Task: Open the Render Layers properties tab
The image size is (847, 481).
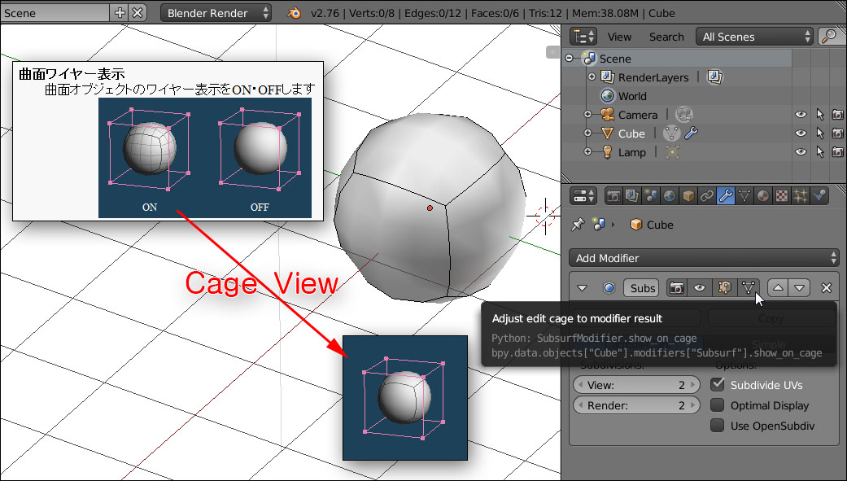Action: [632, 195]
